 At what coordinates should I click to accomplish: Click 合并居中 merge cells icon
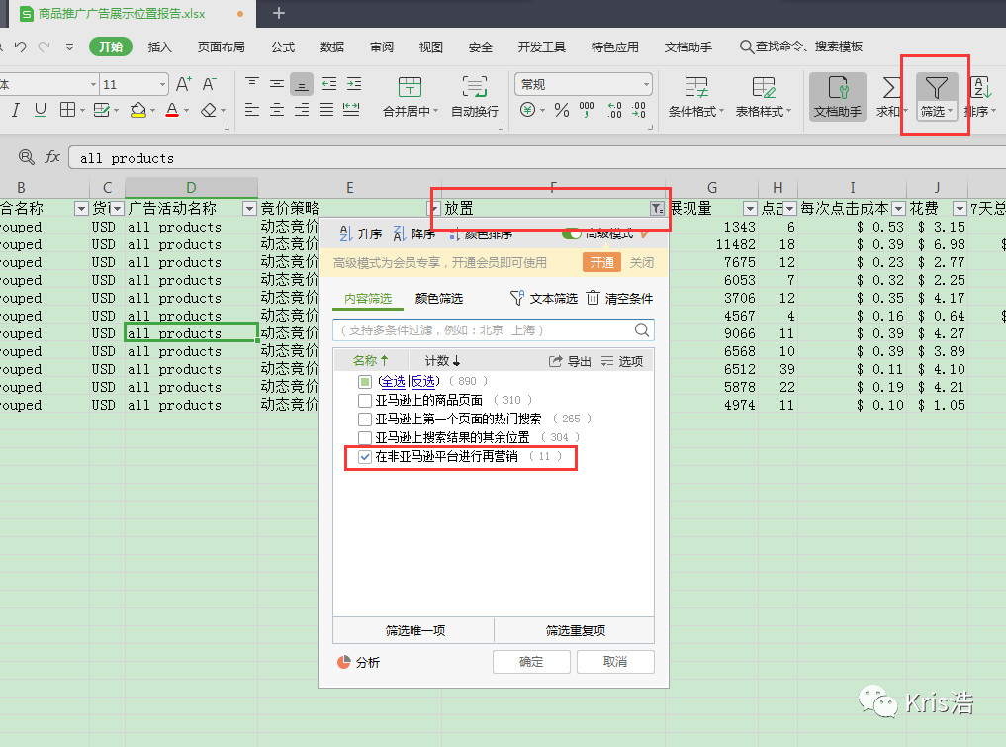click(x=410, y=87)
